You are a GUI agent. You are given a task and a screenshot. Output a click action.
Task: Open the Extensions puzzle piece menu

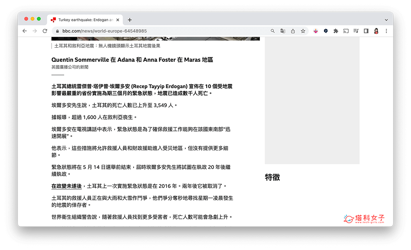click(336, 31)
